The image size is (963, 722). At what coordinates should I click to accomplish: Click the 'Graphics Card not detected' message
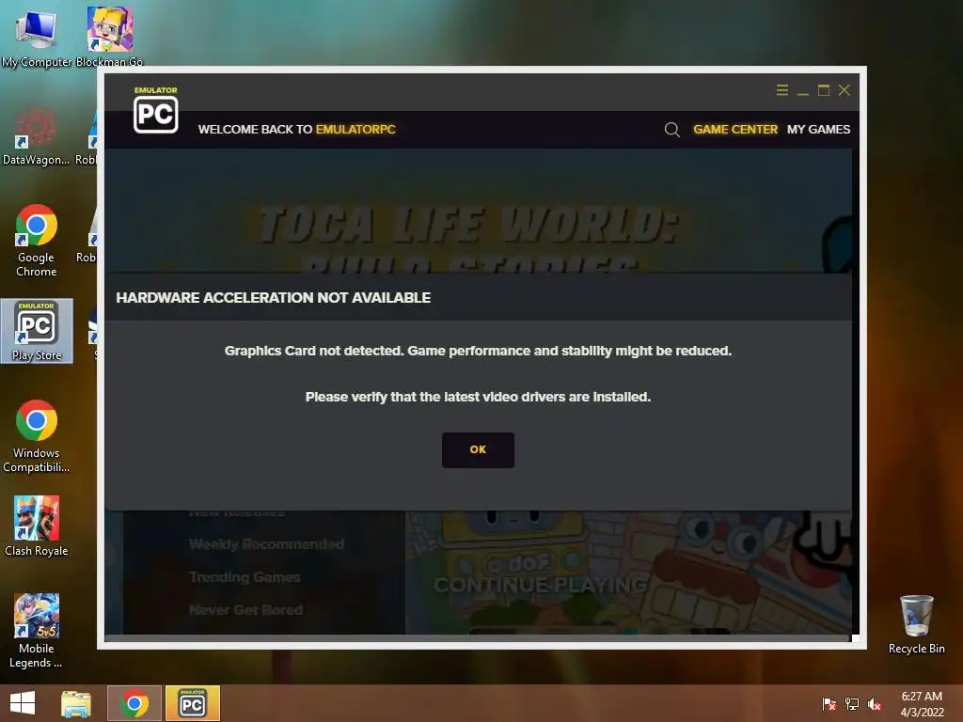point(478,352)
